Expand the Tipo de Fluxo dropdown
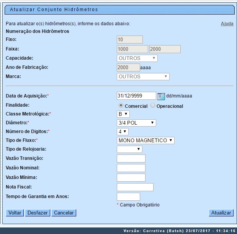 pyautogui.click(x=145, y=140)
